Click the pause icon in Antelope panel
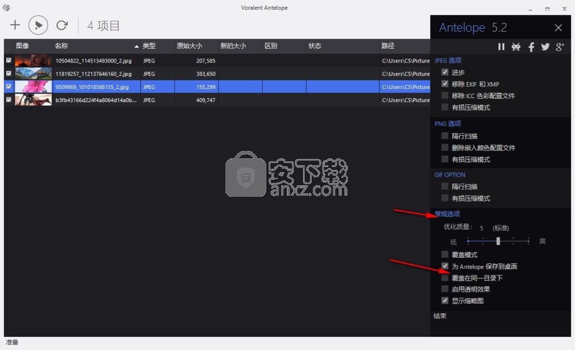575x350 pixels. pyautogui.click(x=501, y=46)
